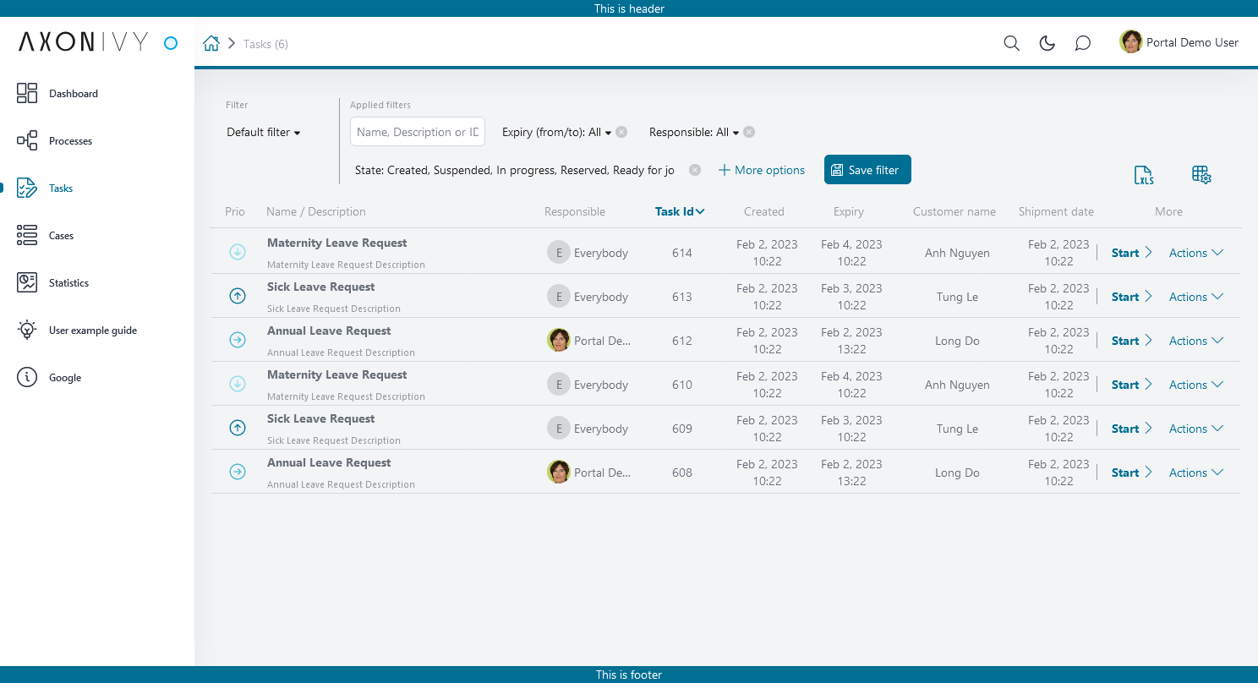Expand Actions menu for task 609
Image resolution: width=1258 pixels, height=683 pixels.
(x=1195, y=429)
